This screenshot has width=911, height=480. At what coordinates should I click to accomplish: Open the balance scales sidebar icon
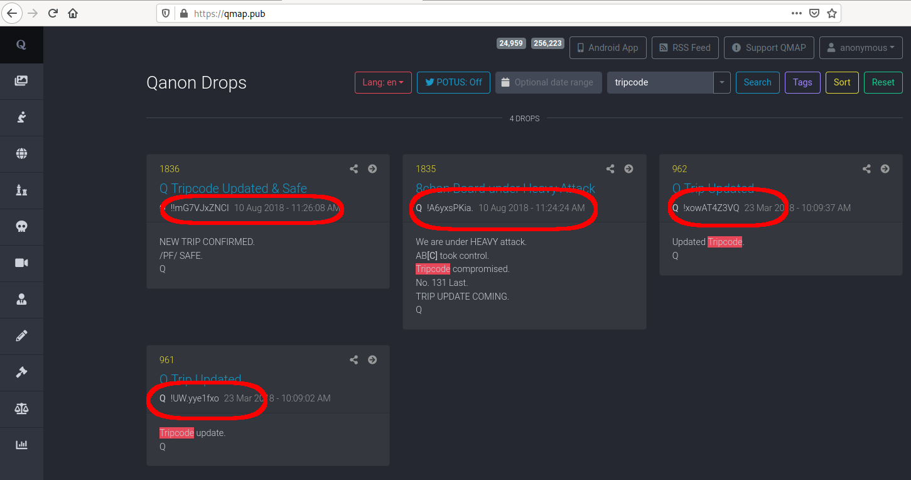(21, 408)
